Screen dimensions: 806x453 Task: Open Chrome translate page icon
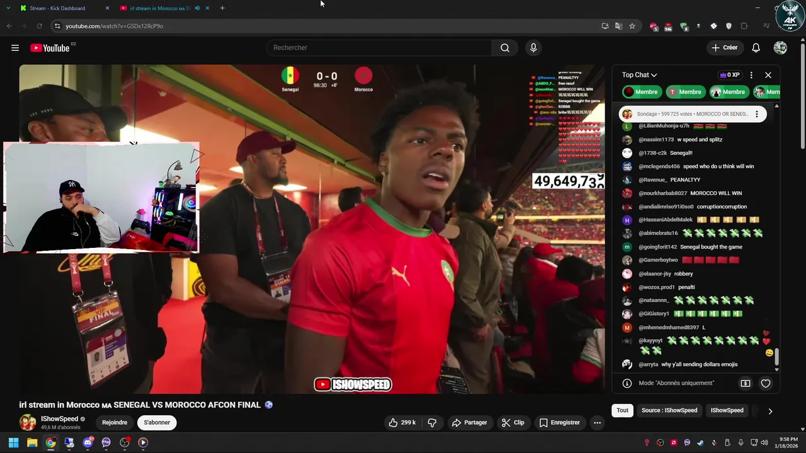[618, 26]
